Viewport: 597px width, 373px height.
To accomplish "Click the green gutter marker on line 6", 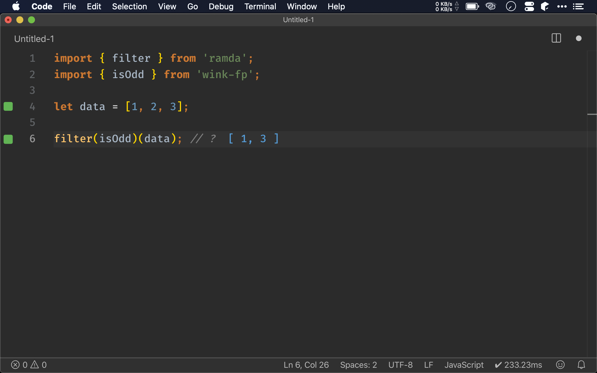I will 8,139.
